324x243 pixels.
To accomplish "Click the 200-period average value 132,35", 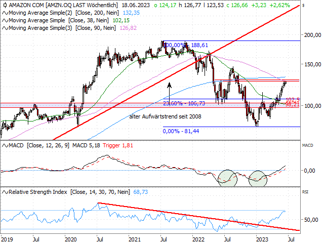I will (131, 13).
